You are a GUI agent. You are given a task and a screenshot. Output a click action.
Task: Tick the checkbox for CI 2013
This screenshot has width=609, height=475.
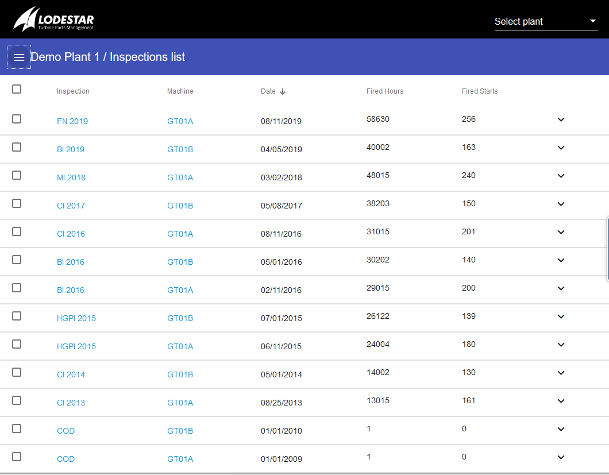click(17, 400)
